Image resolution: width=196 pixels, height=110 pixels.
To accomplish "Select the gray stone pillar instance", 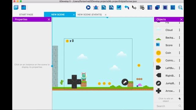I will coord(55,66).
